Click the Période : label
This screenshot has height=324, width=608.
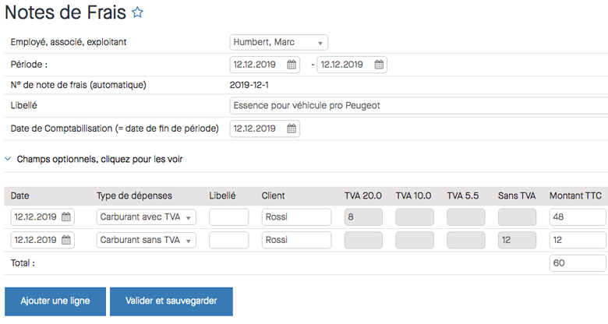29,65
